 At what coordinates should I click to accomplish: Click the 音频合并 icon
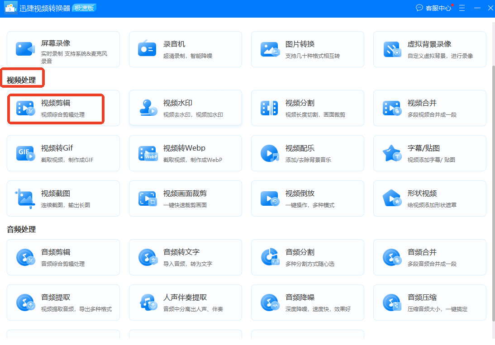[x=392, y=257]
